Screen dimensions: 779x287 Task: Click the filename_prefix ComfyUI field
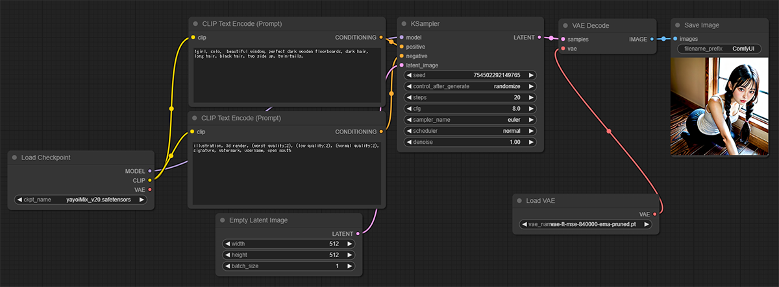[719, 49]
